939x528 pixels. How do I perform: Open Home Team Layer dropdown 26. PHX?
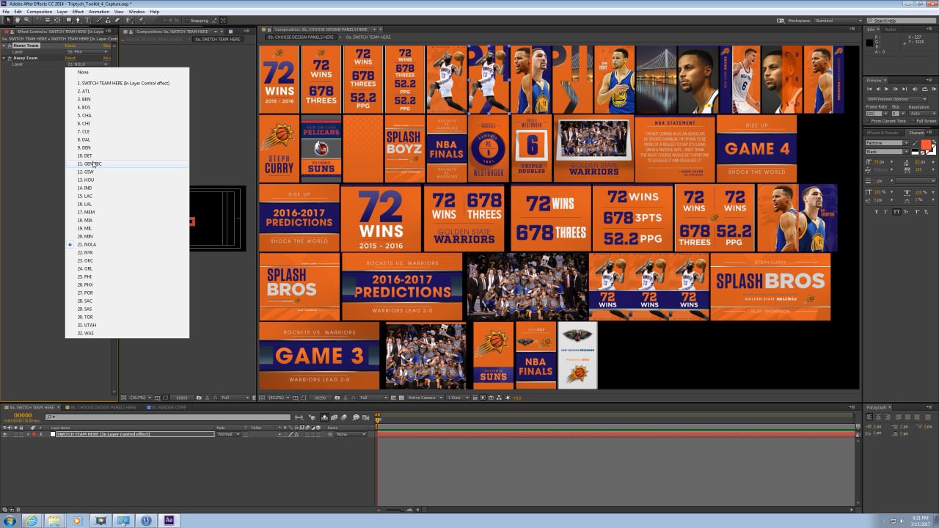click(88, 52)
